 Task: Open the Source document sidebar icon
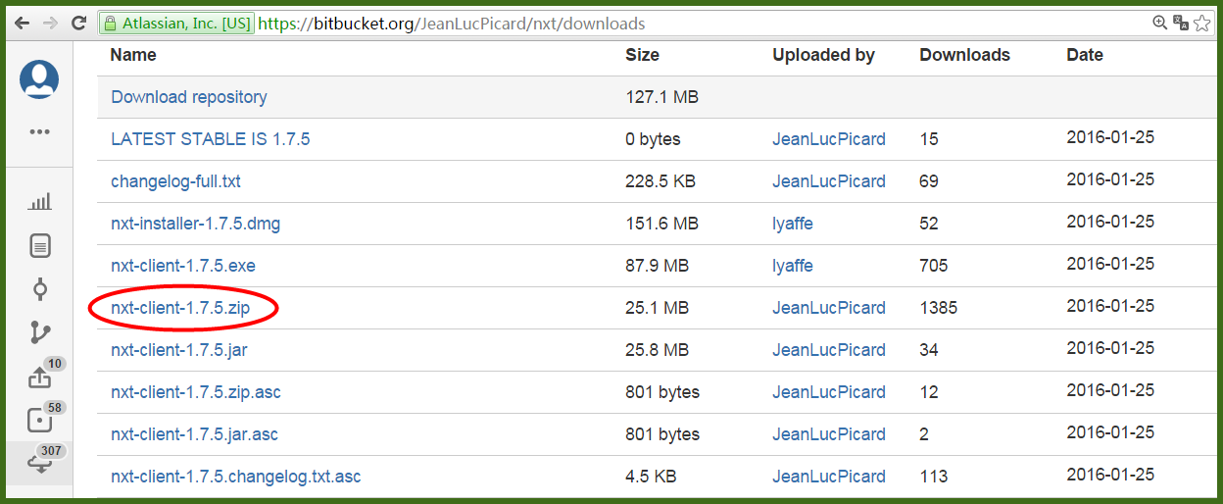[x=39, y=246]
